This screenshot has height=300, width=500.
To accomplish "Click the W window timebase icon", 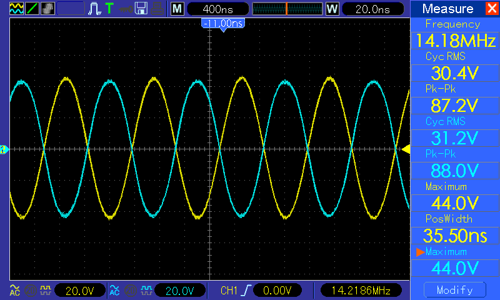I will click(332, 9).
